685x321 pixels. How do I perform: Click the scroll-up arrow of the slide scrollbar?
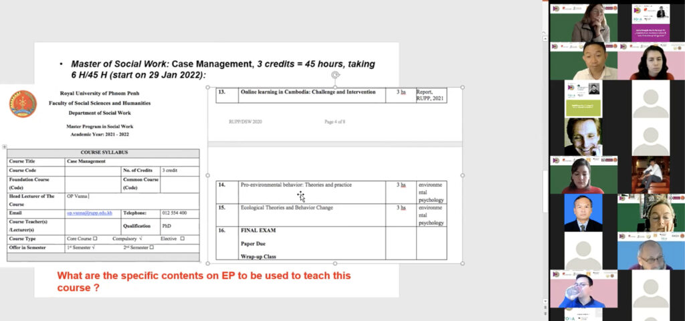pos(545,39)
